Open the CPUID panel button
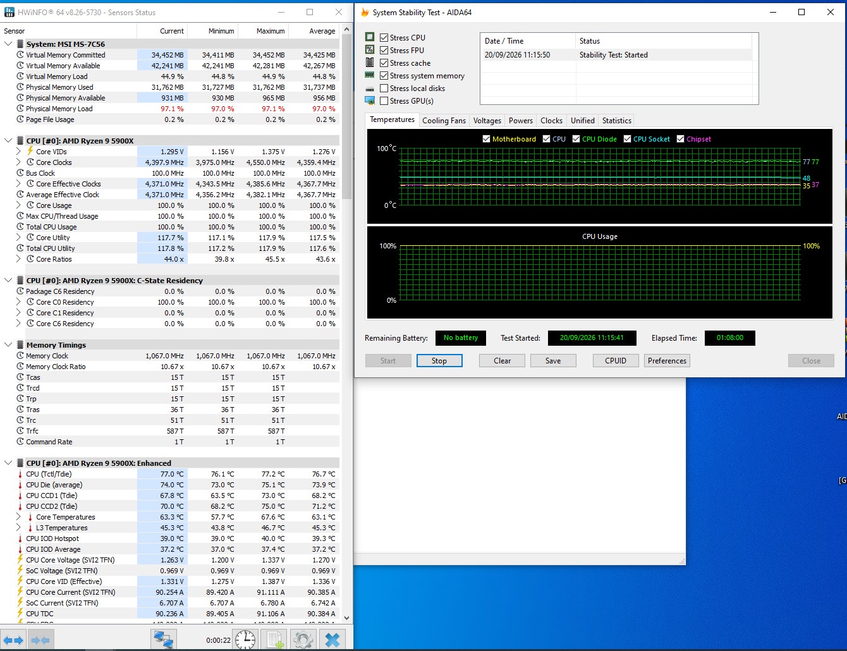Image resolution: width=847 pixels, height=651 pixels. coord(616,361)
